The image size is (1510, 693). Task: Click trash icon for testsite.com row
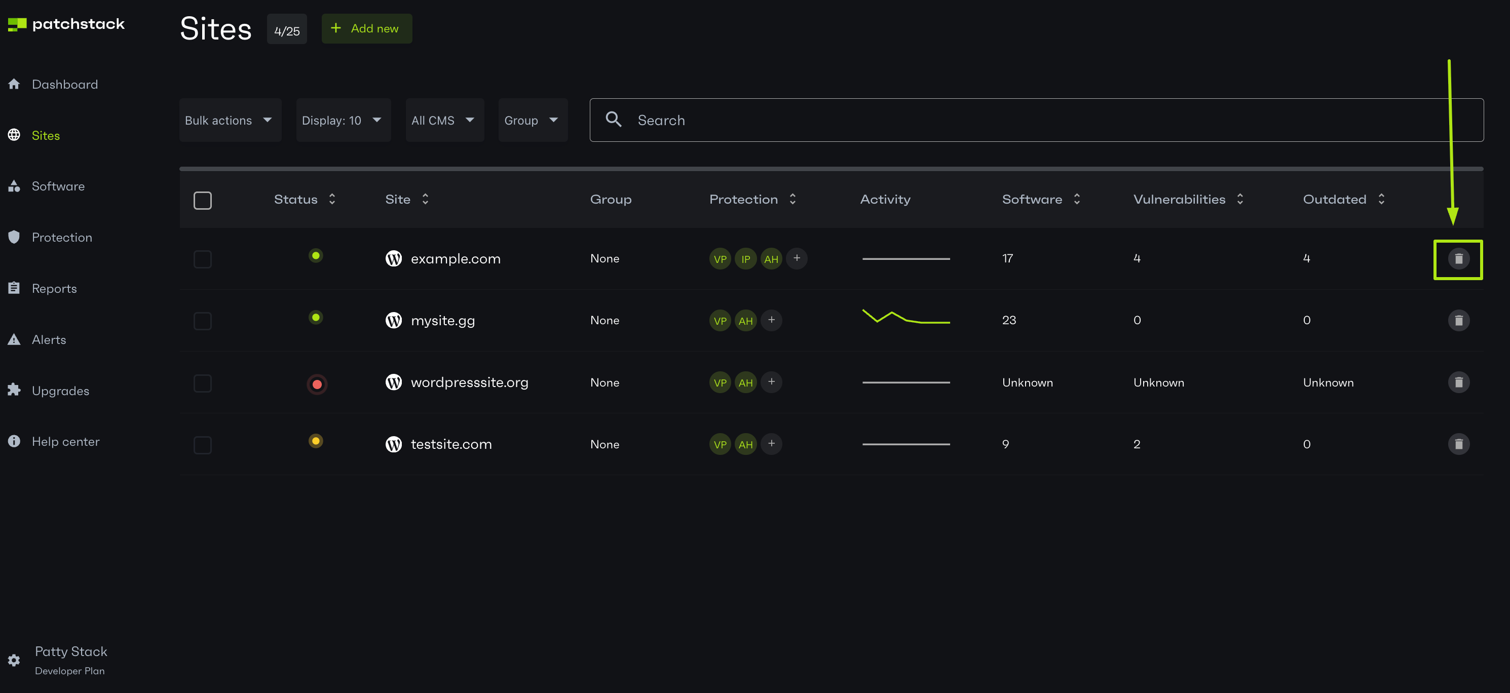1458,444
